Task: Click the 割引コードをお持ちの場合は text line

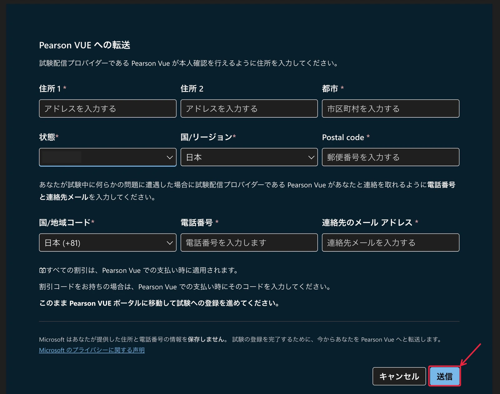Action: pyautogui.click(x=185, y=287)
